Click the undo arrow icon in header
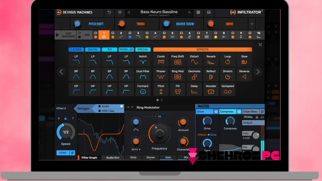Screen dimensions: 322x181 pyautogui.click(x=109, y=12)
